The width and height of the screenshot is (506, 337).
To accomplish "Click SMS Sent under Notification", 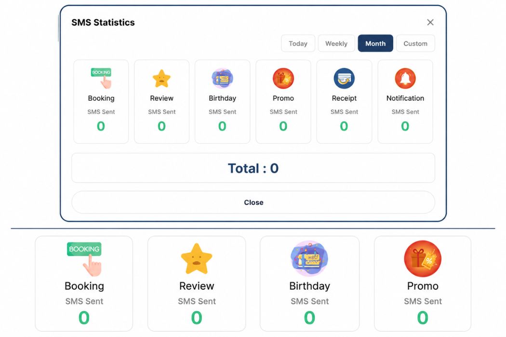I will pos(405,112).
